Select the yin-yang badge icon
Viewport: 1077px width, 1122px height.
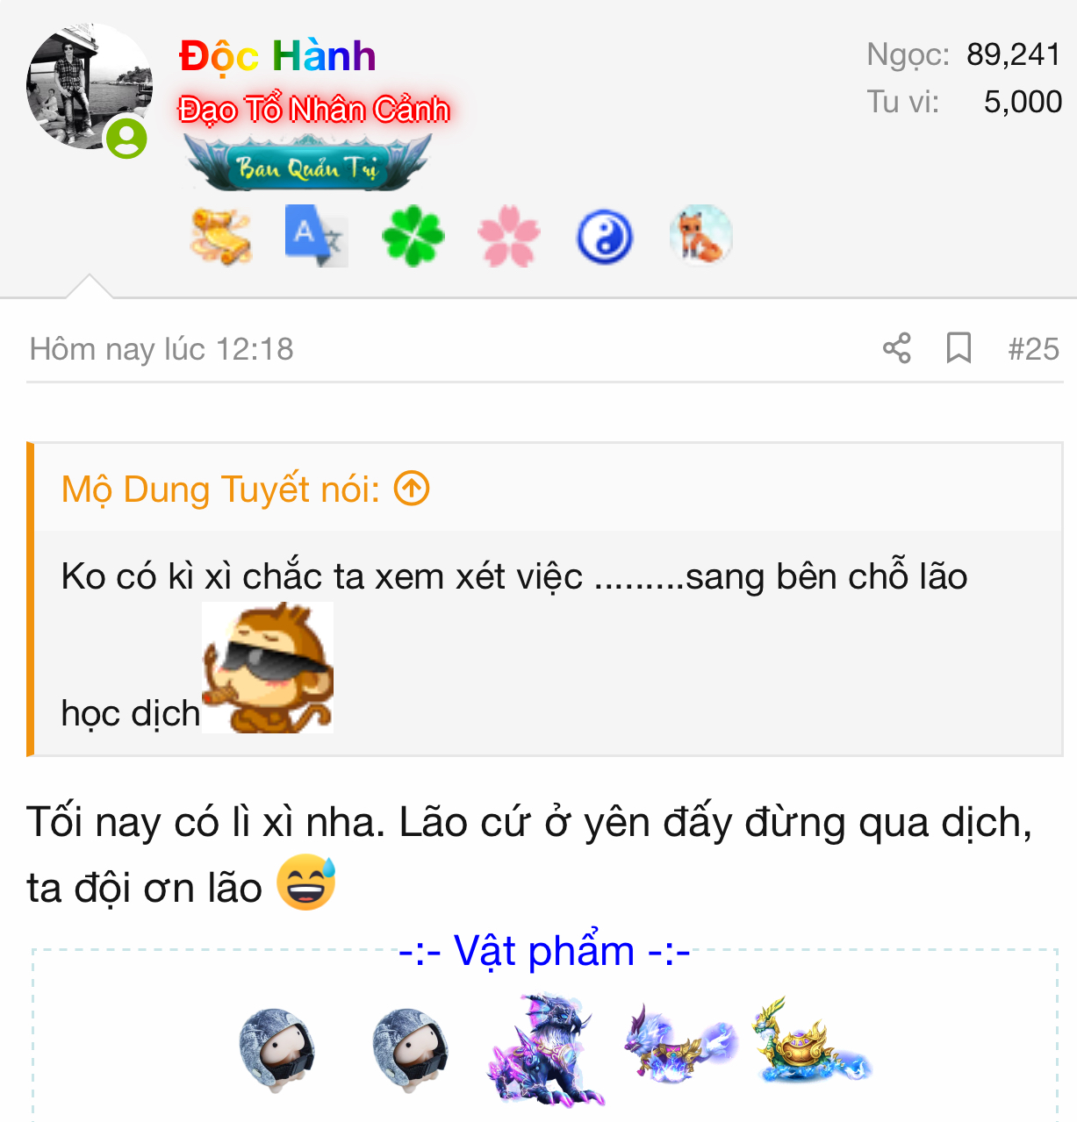pyautogui.click(x=605, y=238)
